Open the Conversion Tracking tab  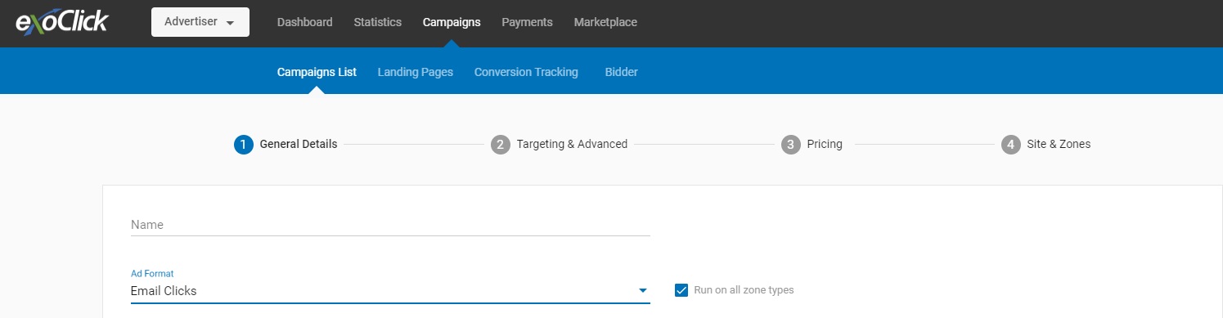(526, 72)
